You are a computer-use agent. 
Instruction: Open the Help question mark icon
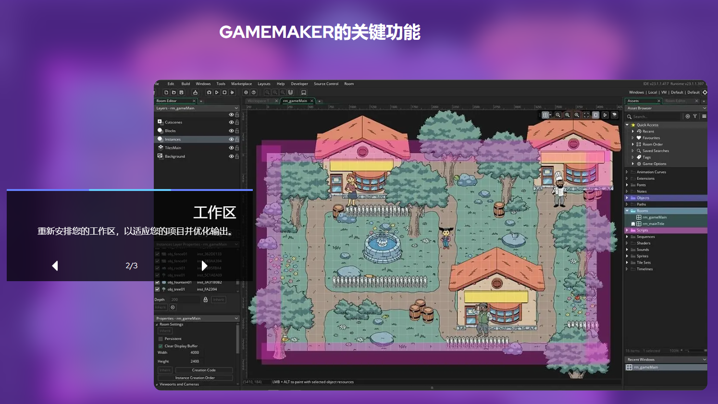(x=254, y=93)
